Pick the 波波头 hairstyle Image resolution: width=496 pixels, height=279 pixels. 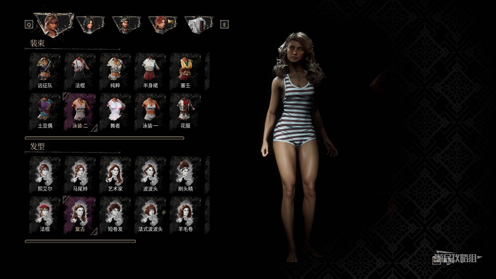[x=150, y=175]
